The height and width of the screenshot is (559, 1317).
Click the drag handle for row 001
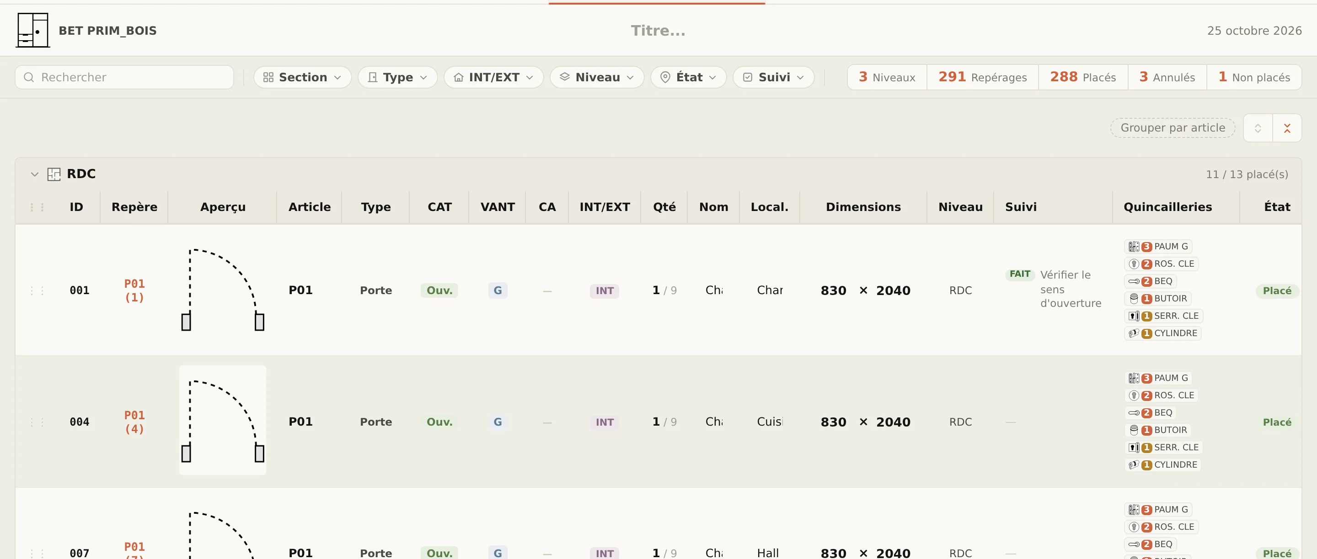click(37, 290)
